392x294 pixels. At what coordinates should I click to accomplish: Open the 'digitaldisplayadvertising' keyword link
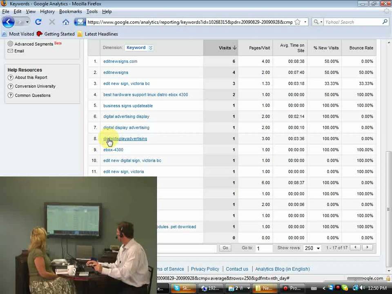click(x=125, y=138)
